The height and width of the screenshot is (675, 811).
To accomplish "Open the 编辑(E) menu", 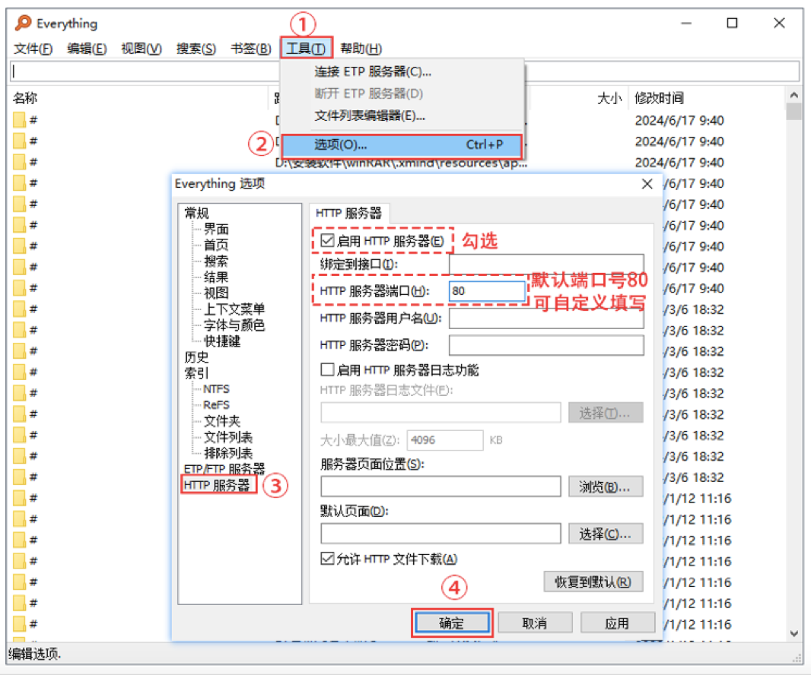I will 87,49.
